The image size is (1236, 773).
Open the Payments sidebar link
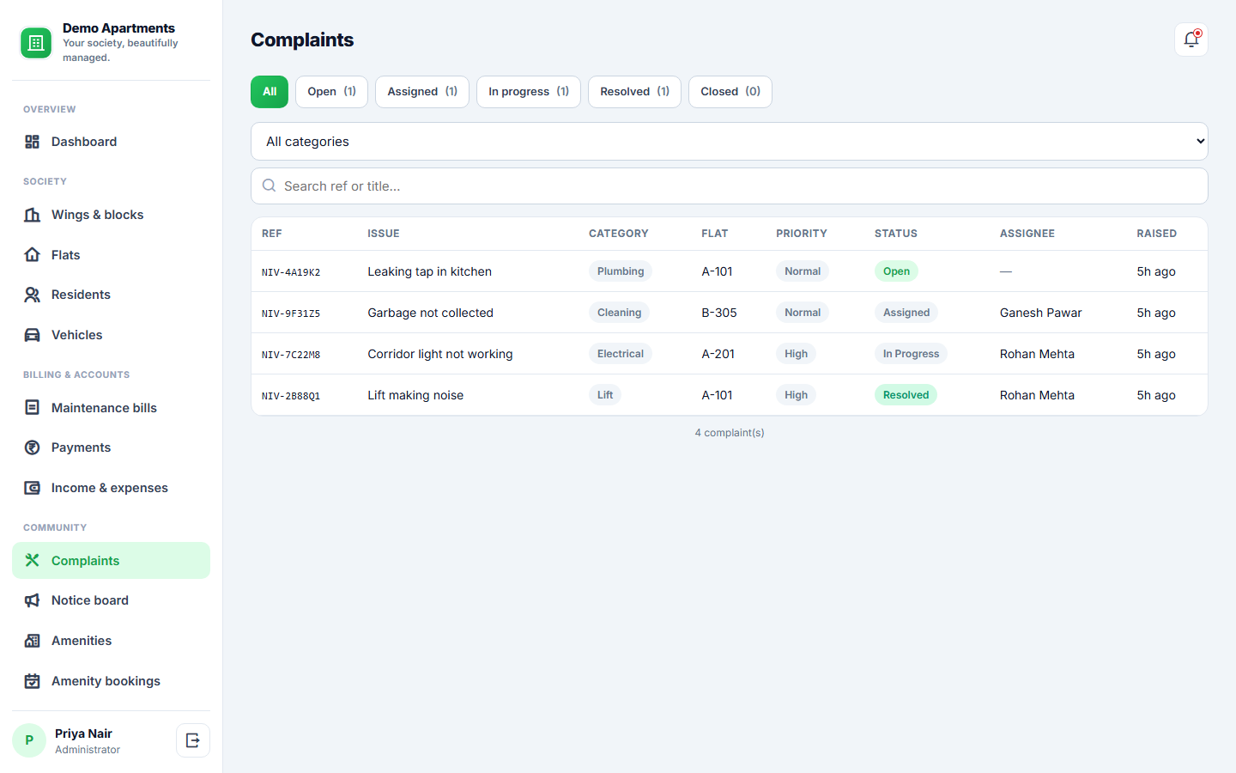click(x=111, y=447)
